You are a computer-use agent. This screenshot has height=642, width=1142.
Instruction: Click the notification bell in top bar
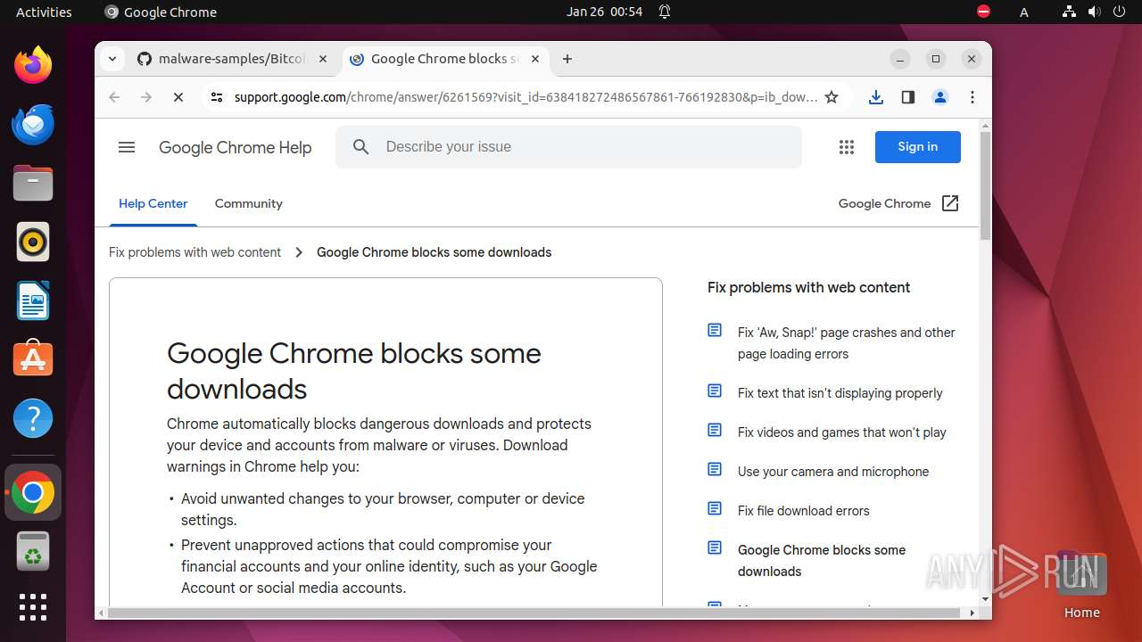click(x=665, y=12)
